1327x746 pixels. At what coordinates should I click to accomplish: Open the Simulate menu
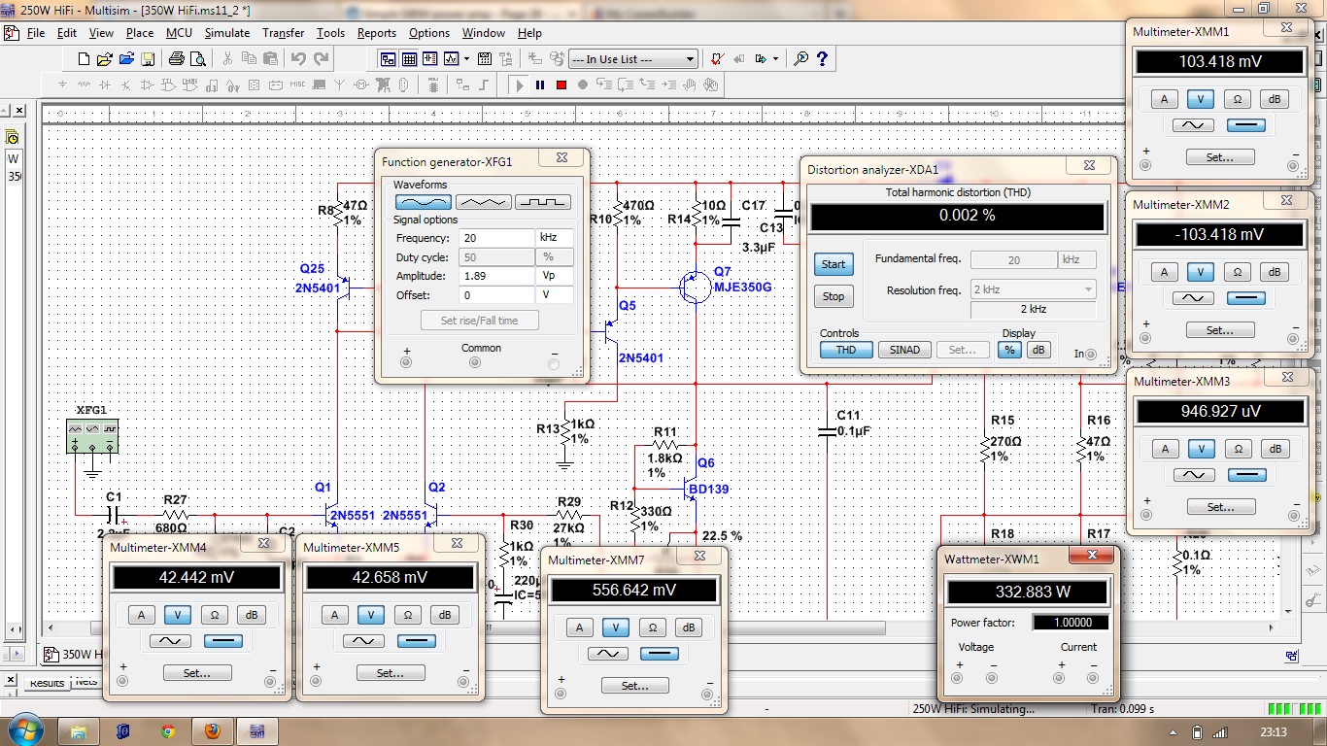pyautogui.click(x=227, y=32)
